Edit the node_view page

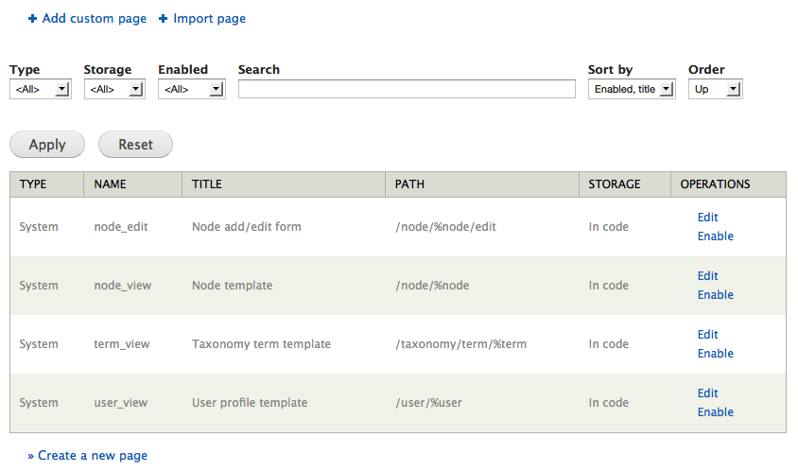click(x=707, y=276)
